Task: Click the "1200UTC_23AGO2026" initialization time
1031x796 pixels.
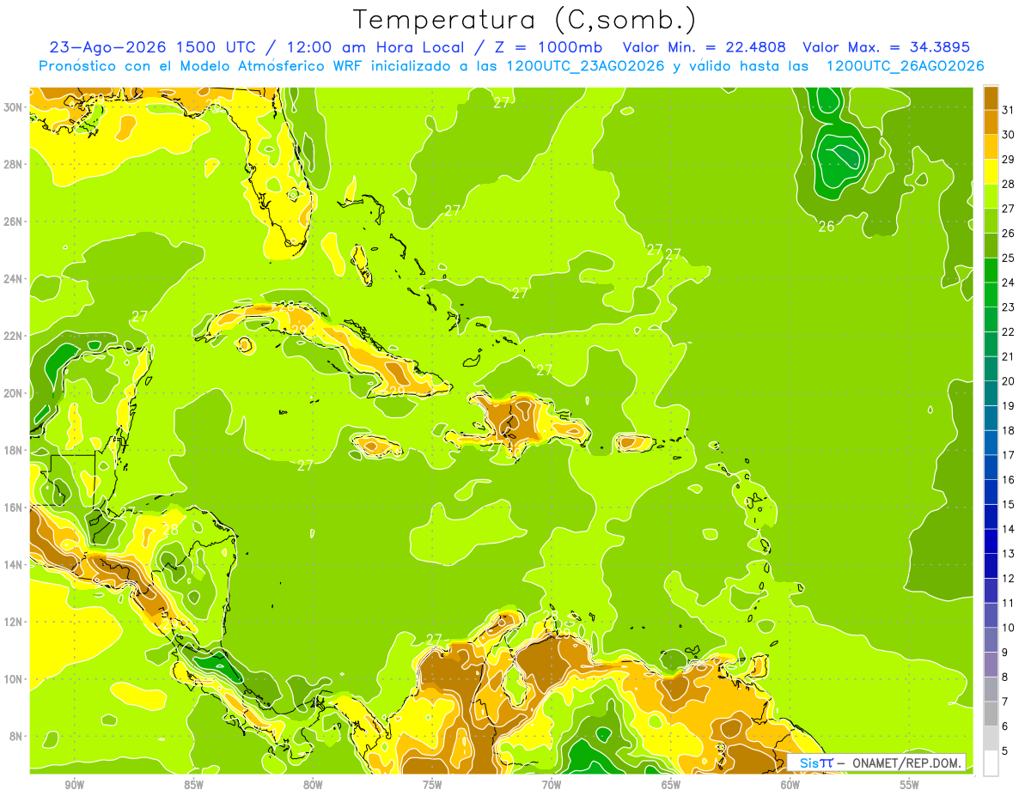Action: pos(584,66)
